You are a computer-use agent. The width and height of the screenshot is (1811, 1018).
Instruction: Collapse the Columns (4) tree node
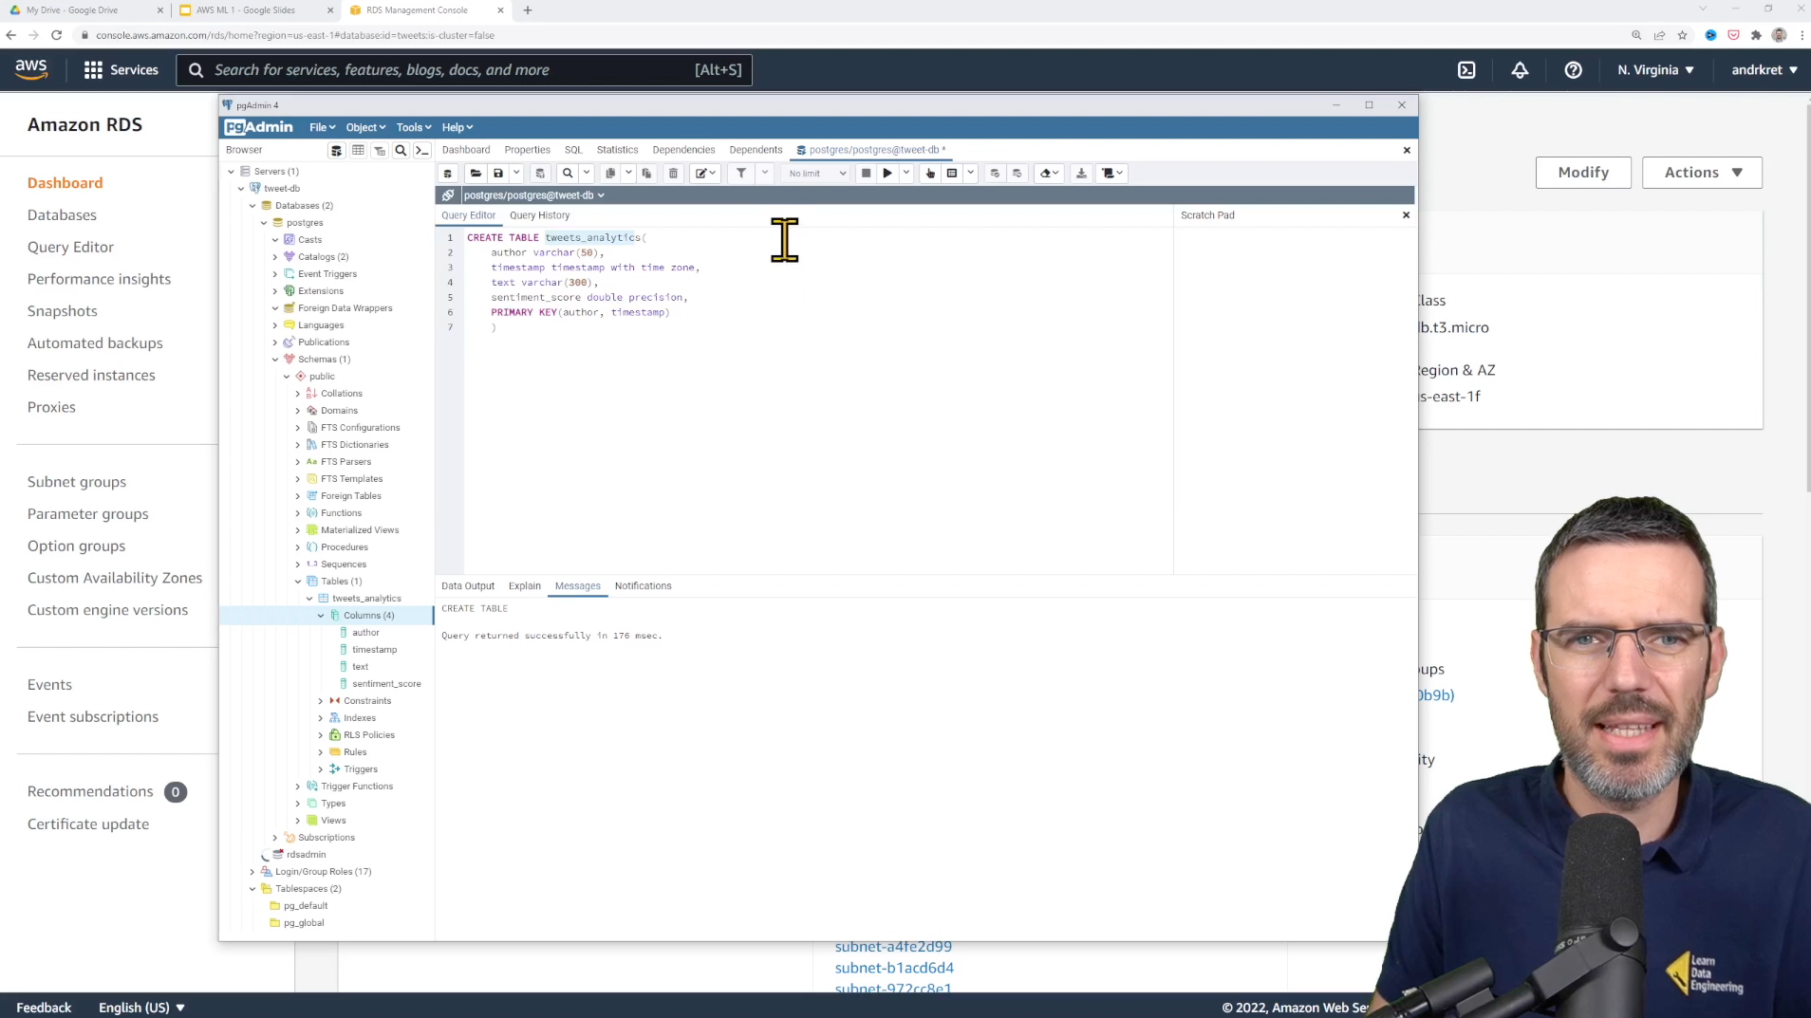click(321, 616)
